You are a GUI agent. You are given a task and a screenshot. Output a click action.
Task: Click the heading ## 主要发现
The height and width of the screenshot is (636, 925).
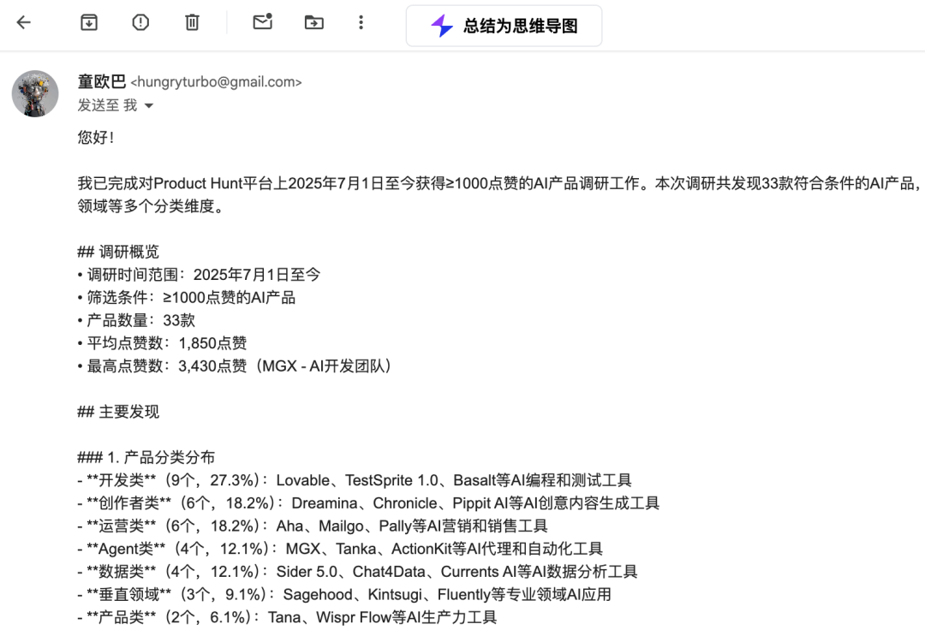tap(118, 412)
